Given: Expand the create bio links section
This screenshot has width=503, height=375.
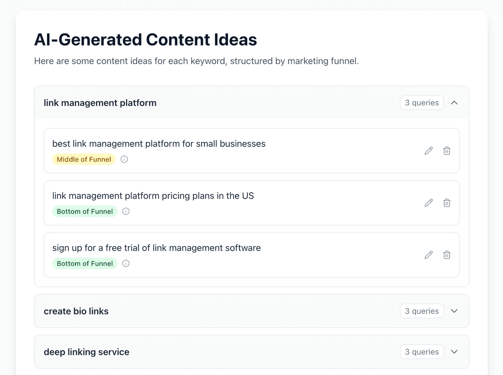Looking at the screenshot, I should tap(454, 311).
